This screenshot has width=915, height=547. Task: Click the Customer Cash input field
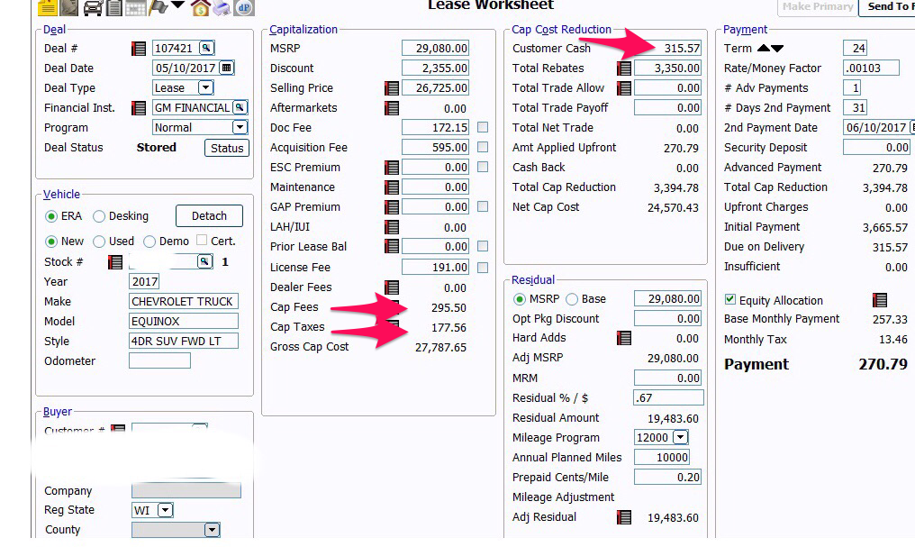[667, 49]
